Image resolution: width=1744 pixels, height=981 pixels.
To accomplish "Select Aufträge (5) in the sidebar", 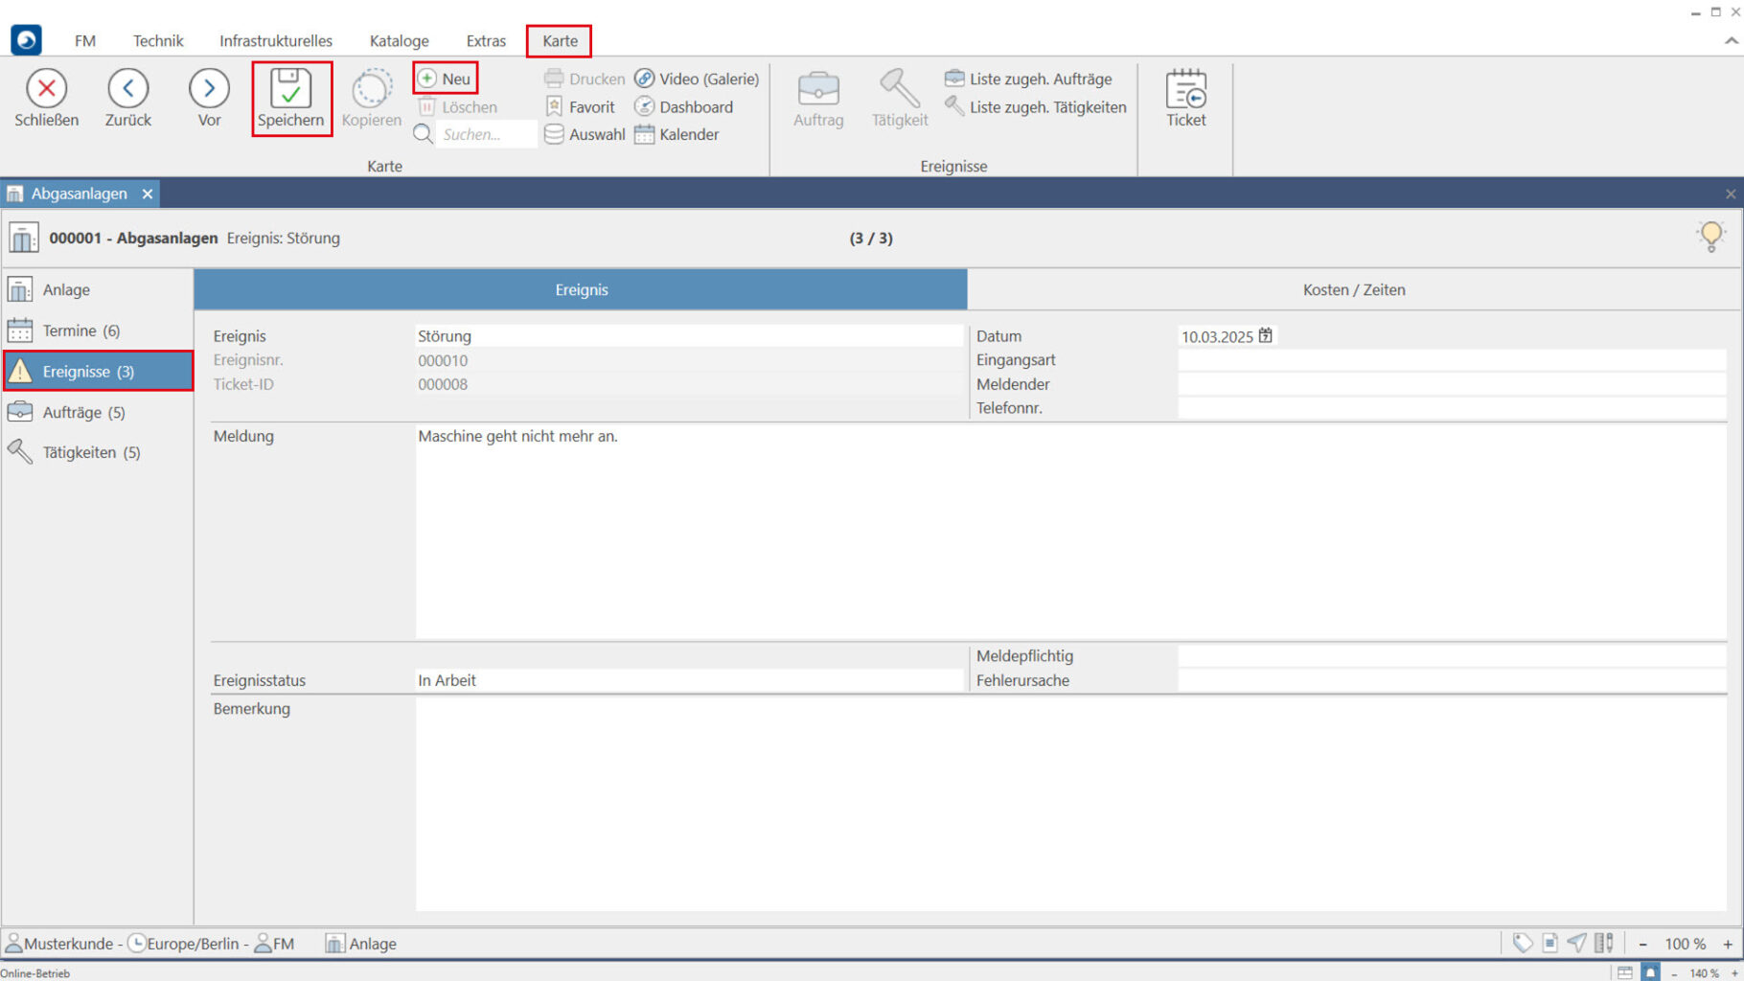I will pos(83,412).
